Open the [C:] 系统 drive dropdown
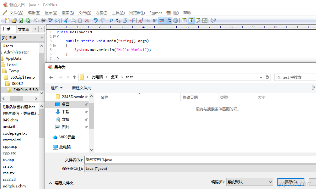Screen dimensions: 316x189 pyautogui.click(x=23, y=37)
